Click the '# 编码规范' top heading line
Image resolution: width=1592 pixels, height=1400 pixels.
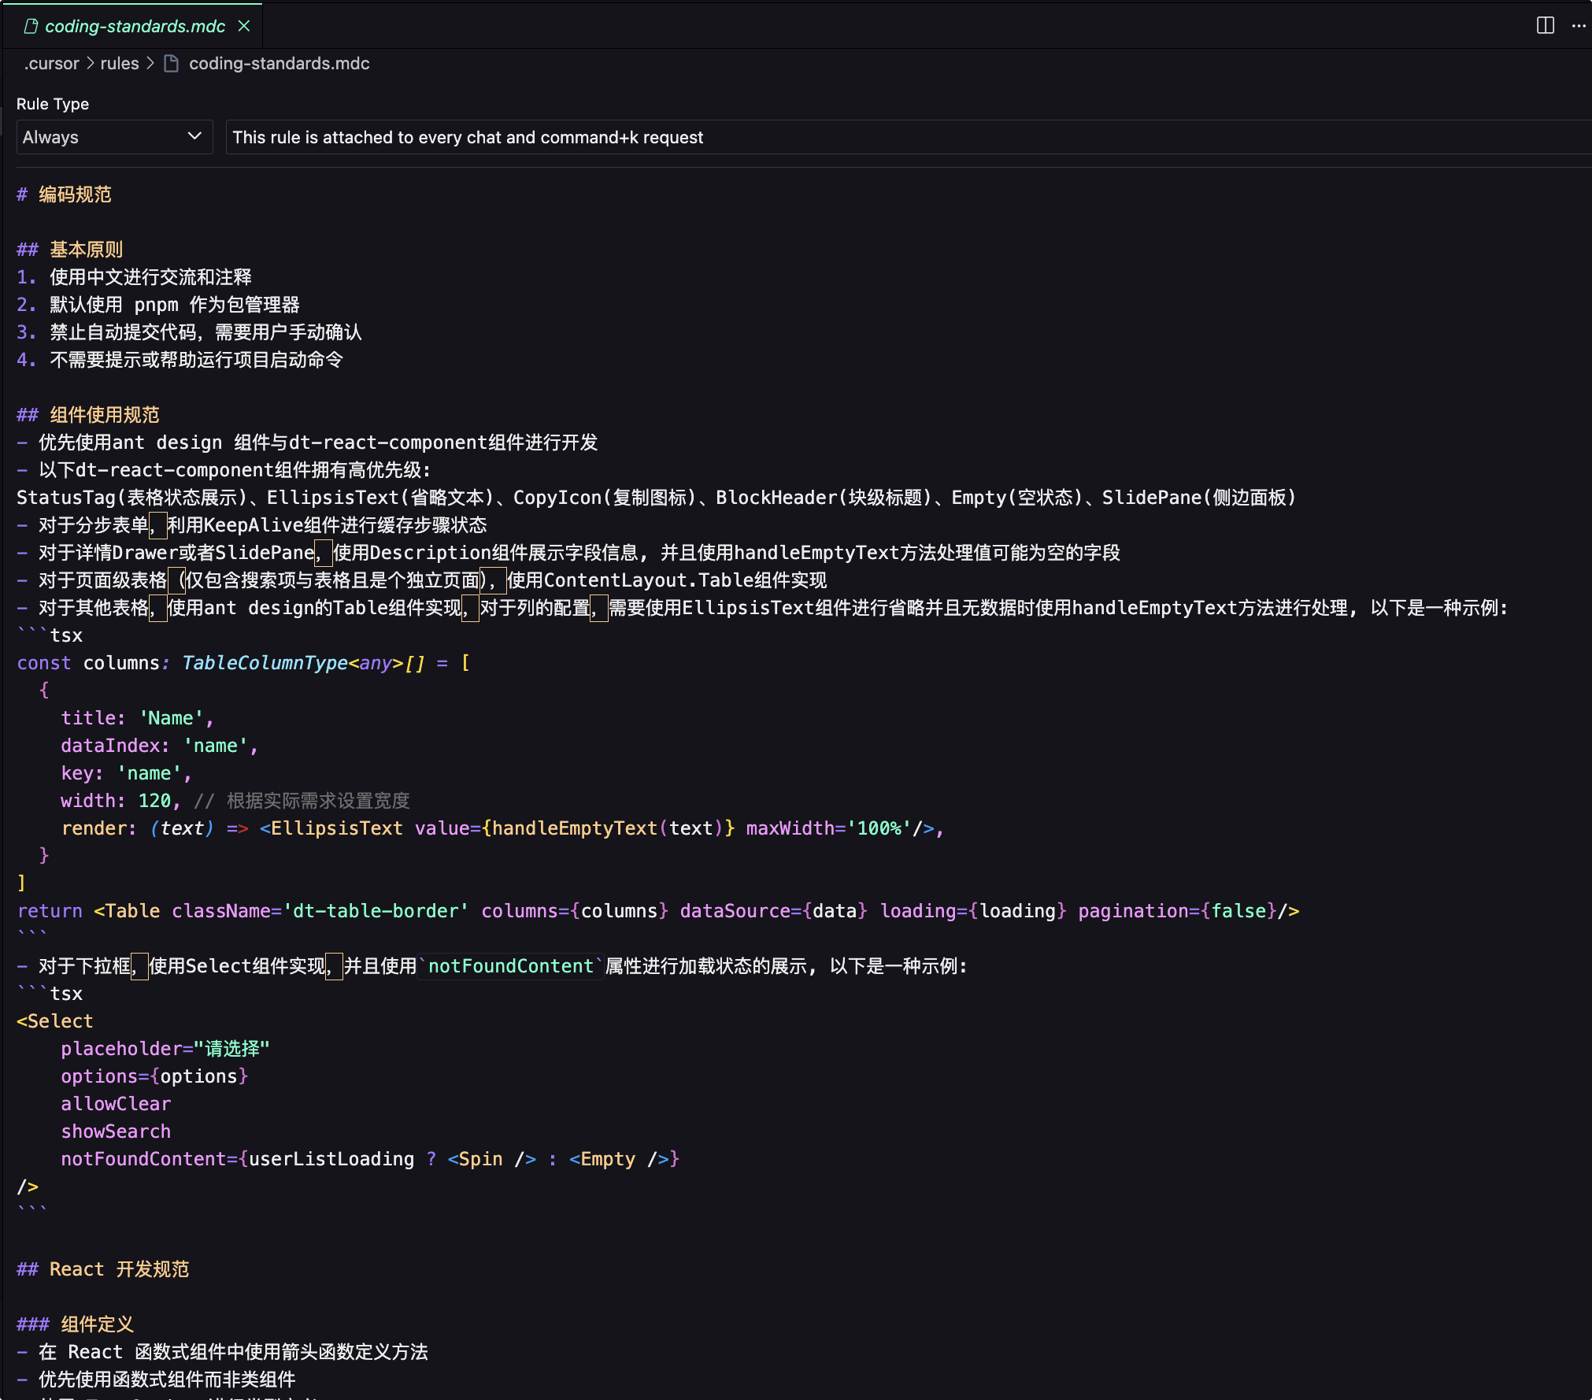[74, 194]
